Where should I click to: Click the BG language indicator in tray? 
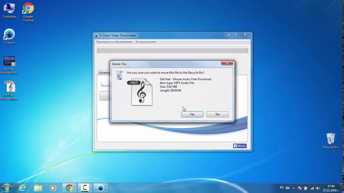click(282, 188)
